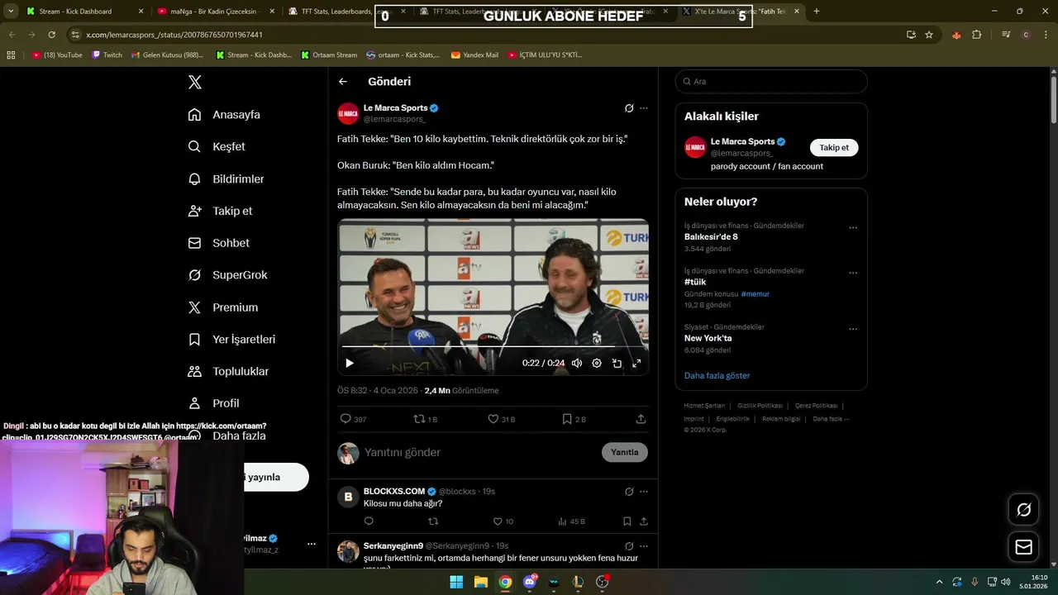Open browser extensions puzzle icon
This screenshot has height=595, width=1058.
(977, 35)
